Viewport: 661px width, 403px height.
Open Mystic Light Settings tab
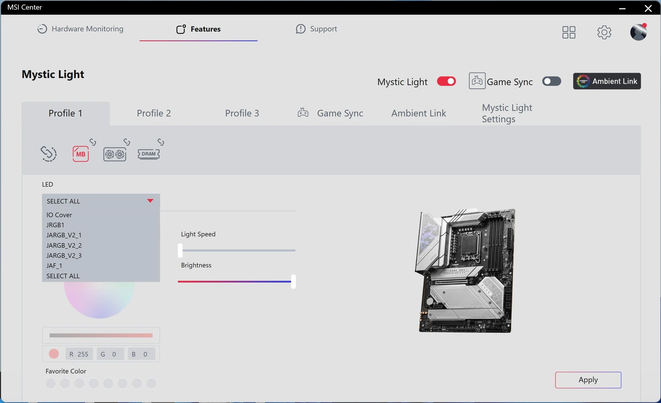coord(507,113)
